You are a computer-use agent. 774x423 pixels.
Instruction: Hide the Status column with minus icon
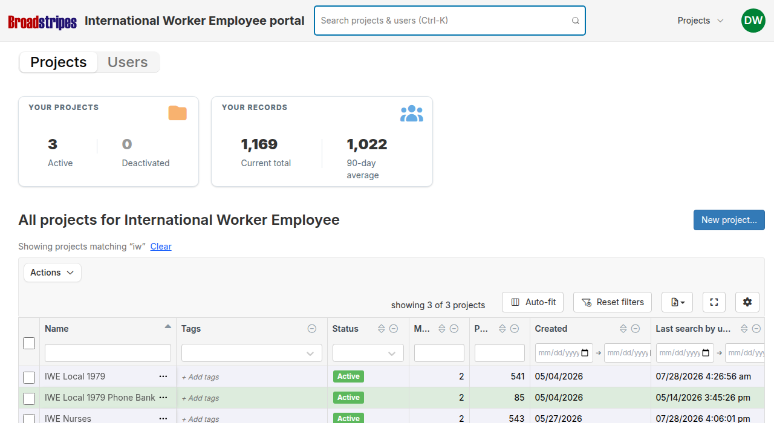394,329
